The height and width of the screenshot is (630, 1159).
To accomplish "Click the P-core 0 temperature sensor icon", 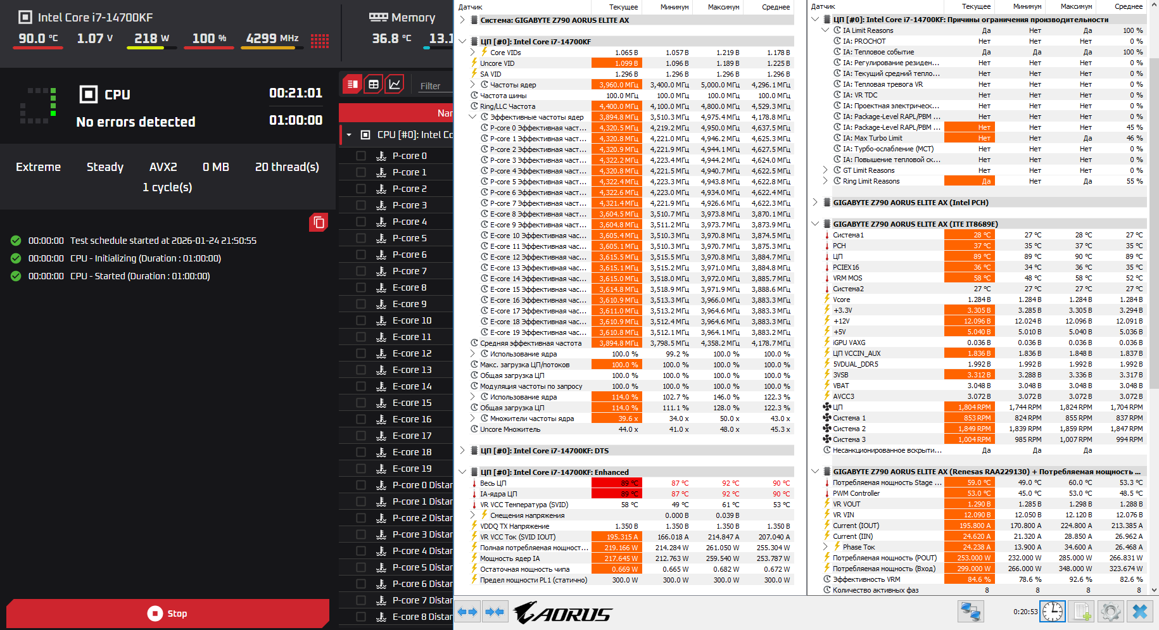I will 381,156.
